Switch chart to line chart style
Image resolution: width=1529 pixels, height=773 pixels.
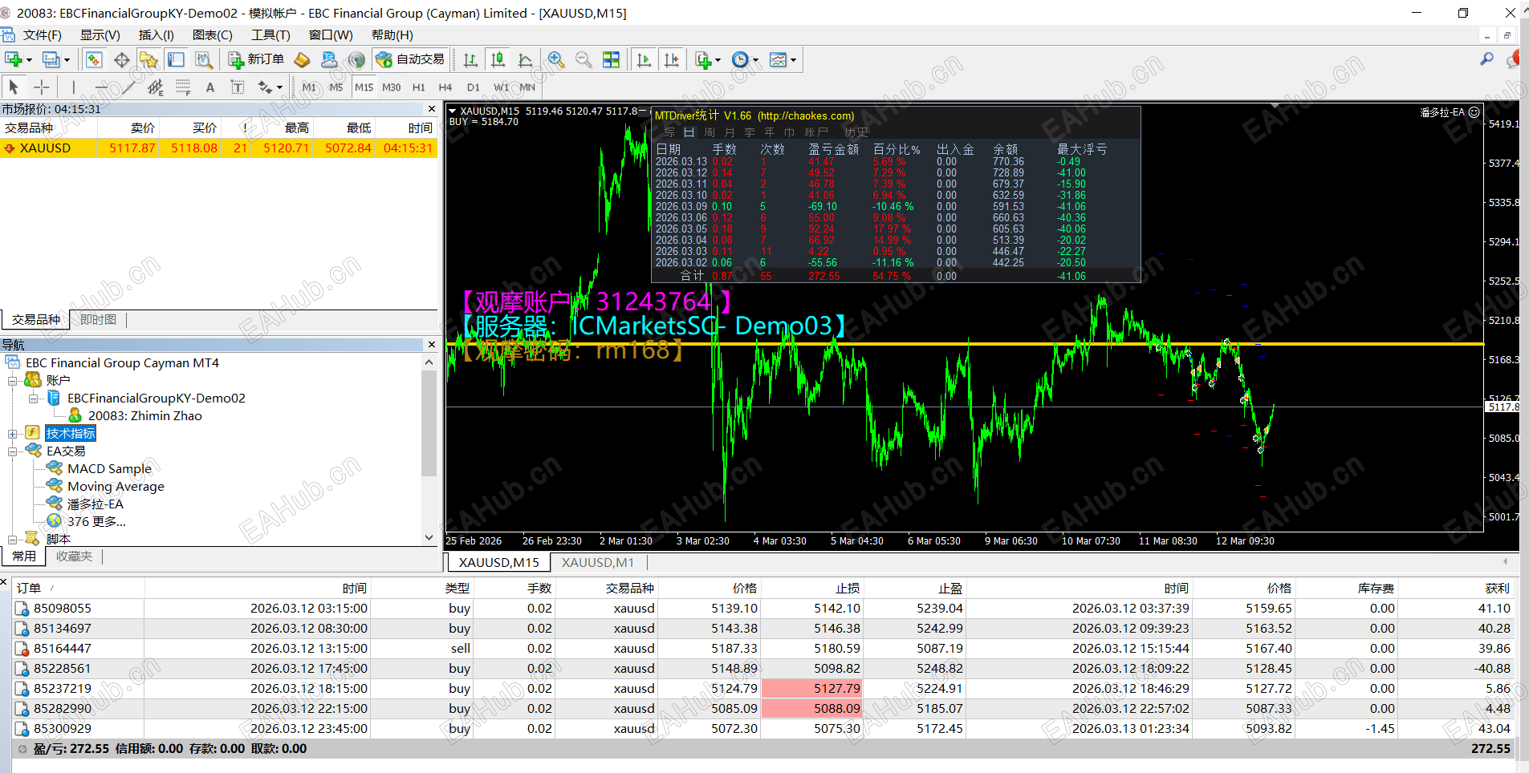[526, 59]
